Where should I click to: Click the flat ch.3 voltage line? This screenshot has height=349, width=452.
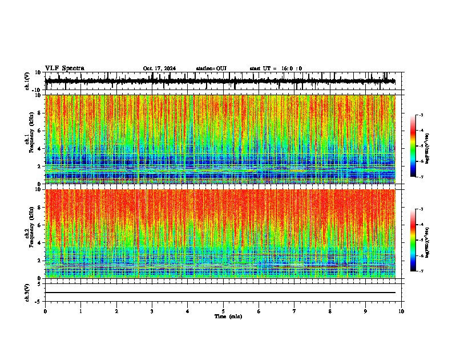pos(220,293)
